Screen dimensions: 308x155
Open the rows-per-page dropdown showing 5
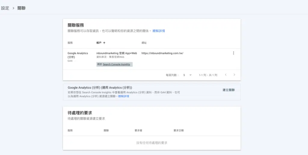coord(187,75)
